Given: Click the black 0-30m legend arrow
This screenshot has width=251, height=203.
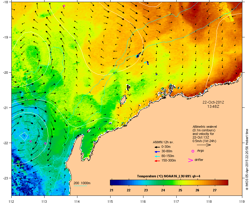Looking at the screenshot, I should coord(157,147).
